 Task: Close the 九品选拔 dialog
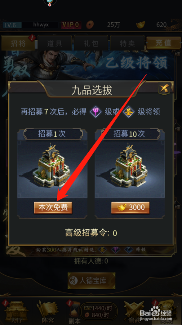click(x=164, y=89)
